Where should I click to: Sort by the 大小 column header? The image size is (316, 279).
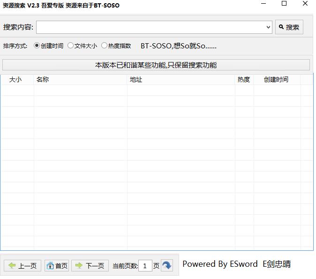[17, 79]
